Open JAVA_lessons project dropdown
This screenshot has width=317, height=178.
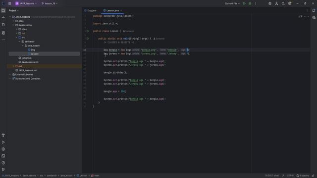click(x=26, y=3)
